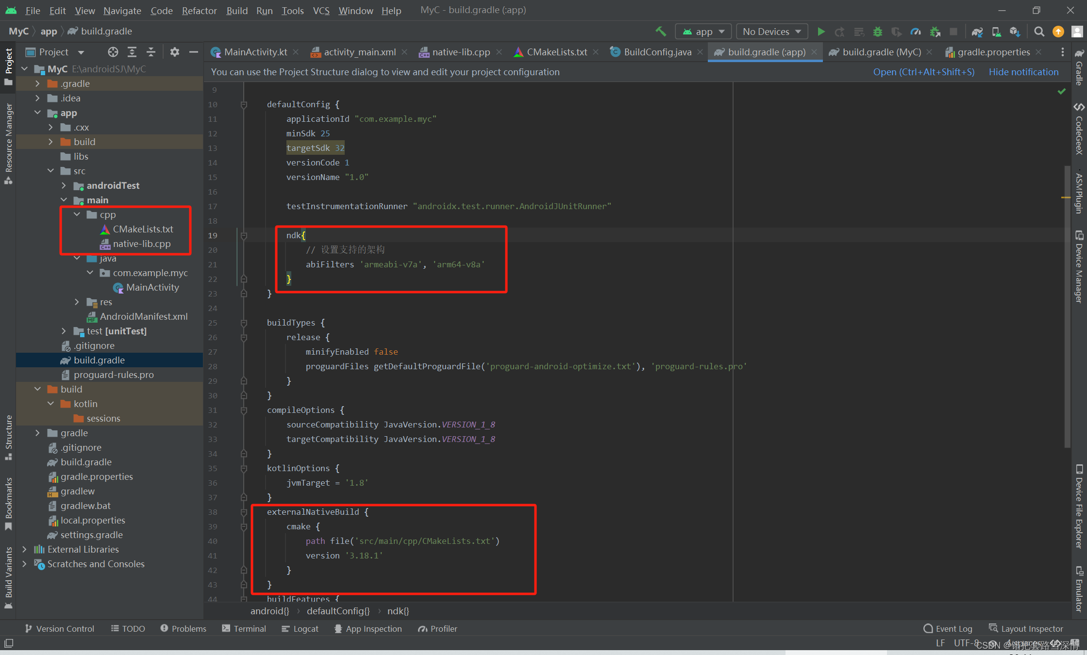The image size is (1087, 655).
Task: Open the Refactor menu
Action: (x=199, y=10)
